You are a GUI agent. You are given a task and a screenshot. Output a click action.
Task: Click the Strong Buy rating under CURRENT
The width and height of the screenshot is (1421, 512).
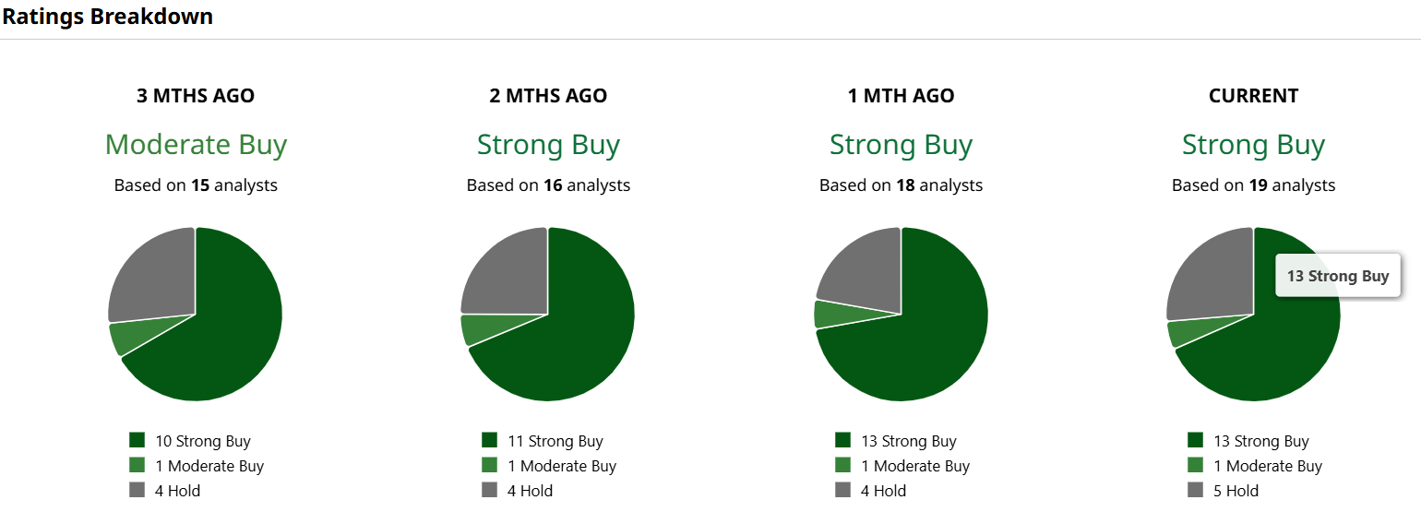point(1254,145)
